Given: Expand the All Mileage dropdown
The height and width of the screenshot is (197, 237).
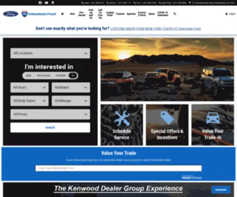Looking at the screenshot, I should pos(71,101).
